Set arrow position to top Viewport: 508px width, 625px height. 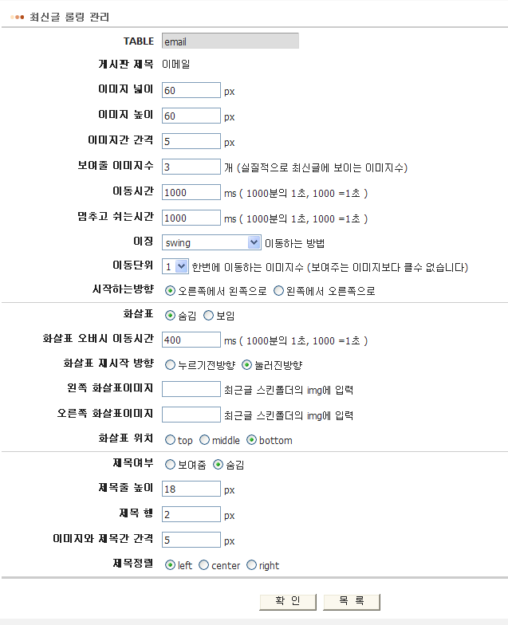(170, 440)
